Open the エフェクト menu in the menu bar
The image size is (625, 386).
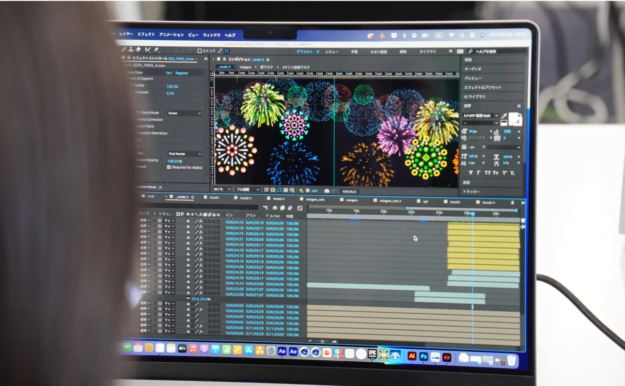tap(146, 34)
